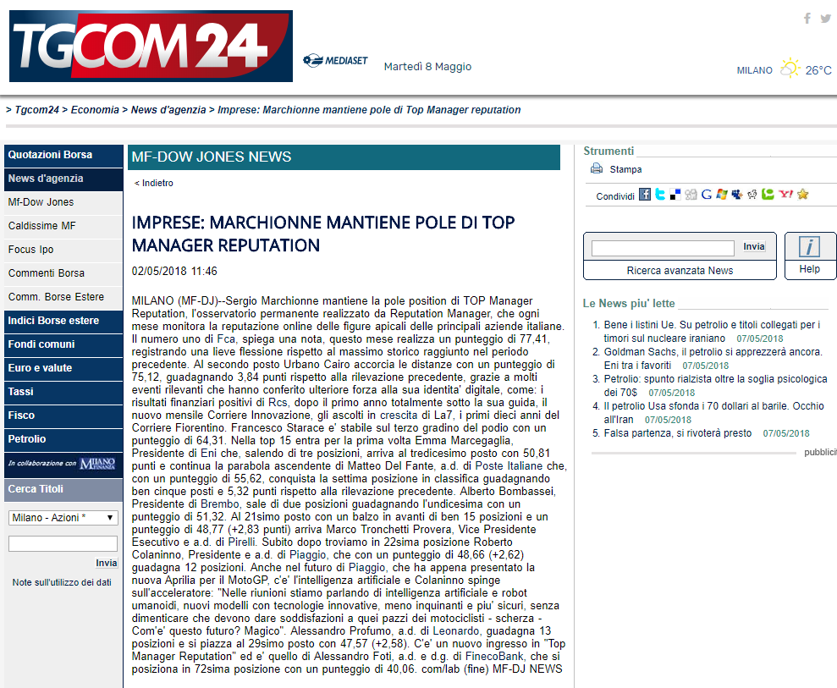Click the Stampa print link
Image resolution: width=837 pixels, height=688 pixels.
point(625,169)
